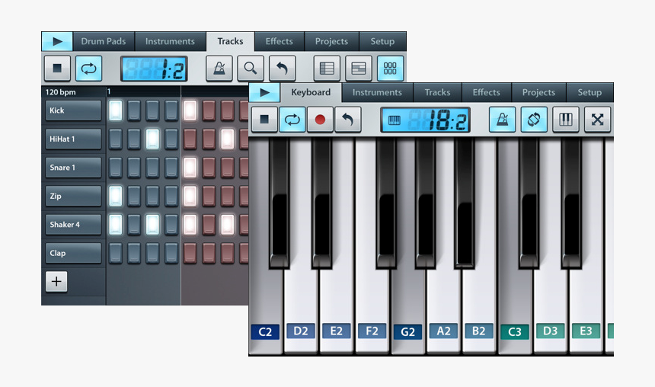Click the 120 bpm tempo label
The height and width of the screenshot is (387, 655).
click(x=61, y=92)
